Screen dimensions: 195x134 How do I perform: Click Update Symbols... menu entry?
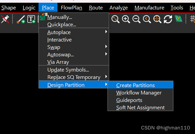[68, 70]
